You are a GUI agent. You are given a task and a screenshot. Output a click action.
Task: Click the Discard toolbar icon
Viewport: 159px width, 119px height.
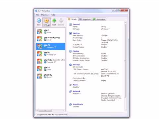(61, 20)
